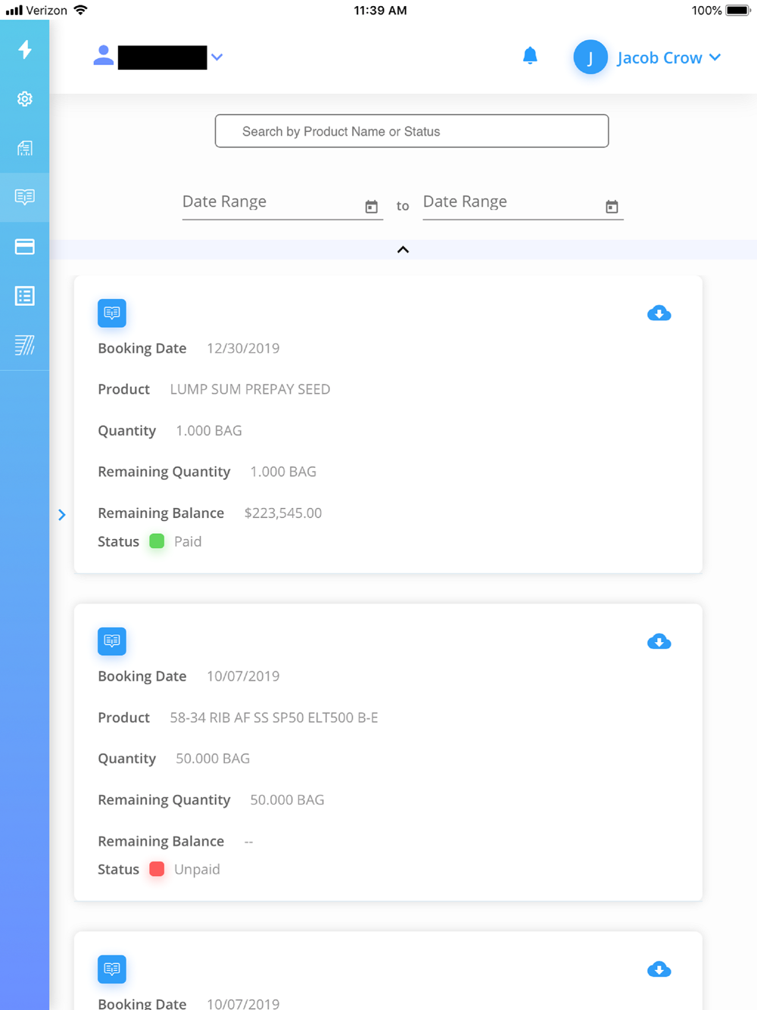
Task: Open the notifications bell
Action: click(530, 55)
